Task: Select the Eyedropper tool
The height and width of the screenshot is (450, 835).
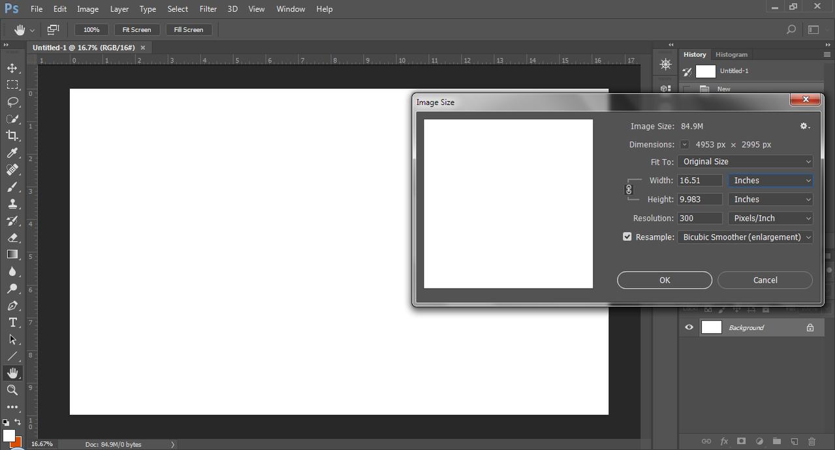Action: (12, 153)
